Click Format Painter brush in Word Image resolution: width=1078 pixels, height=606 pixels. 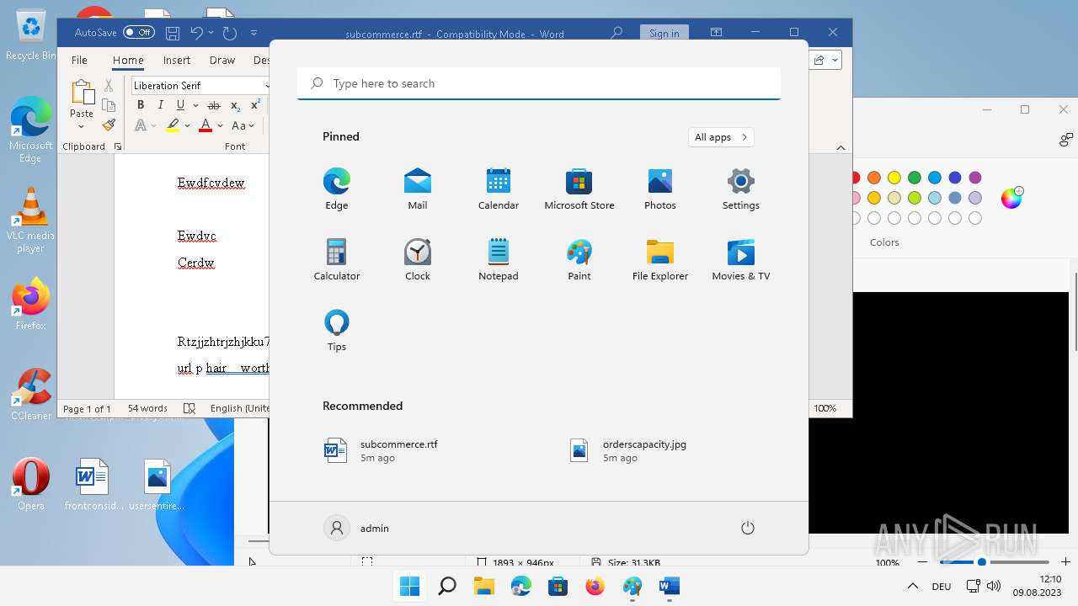(x=109, y=125)
